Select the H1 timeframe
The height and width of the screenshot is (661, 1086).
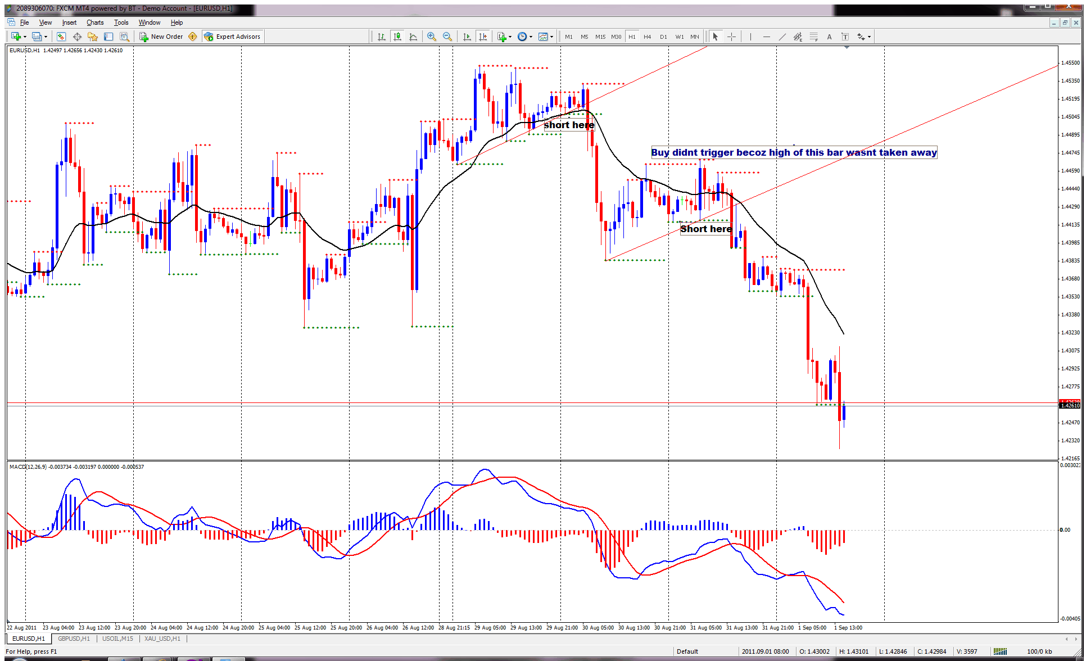(632, 37)
